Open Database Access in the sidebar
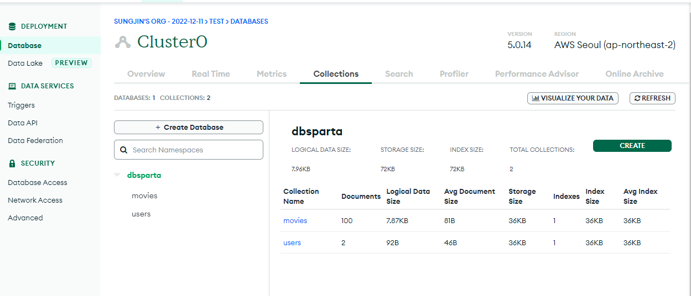691x296 pixels. [x=38, y=182]
